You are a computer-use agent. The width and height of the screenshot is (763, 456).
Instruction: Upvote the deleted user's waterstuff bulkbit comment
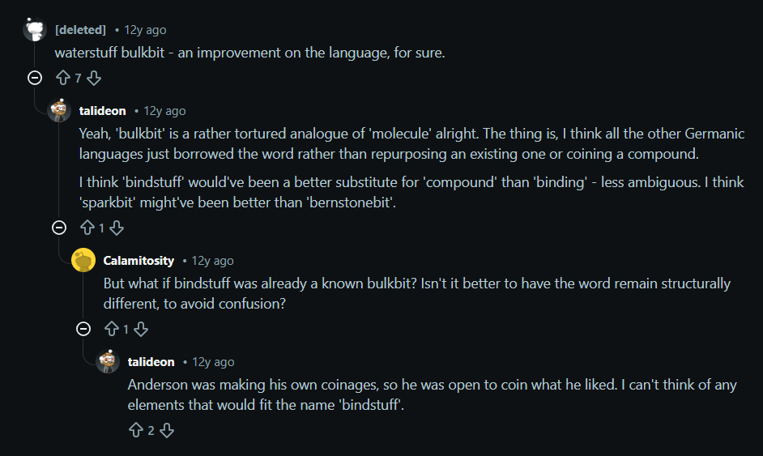tap(62, 79)
